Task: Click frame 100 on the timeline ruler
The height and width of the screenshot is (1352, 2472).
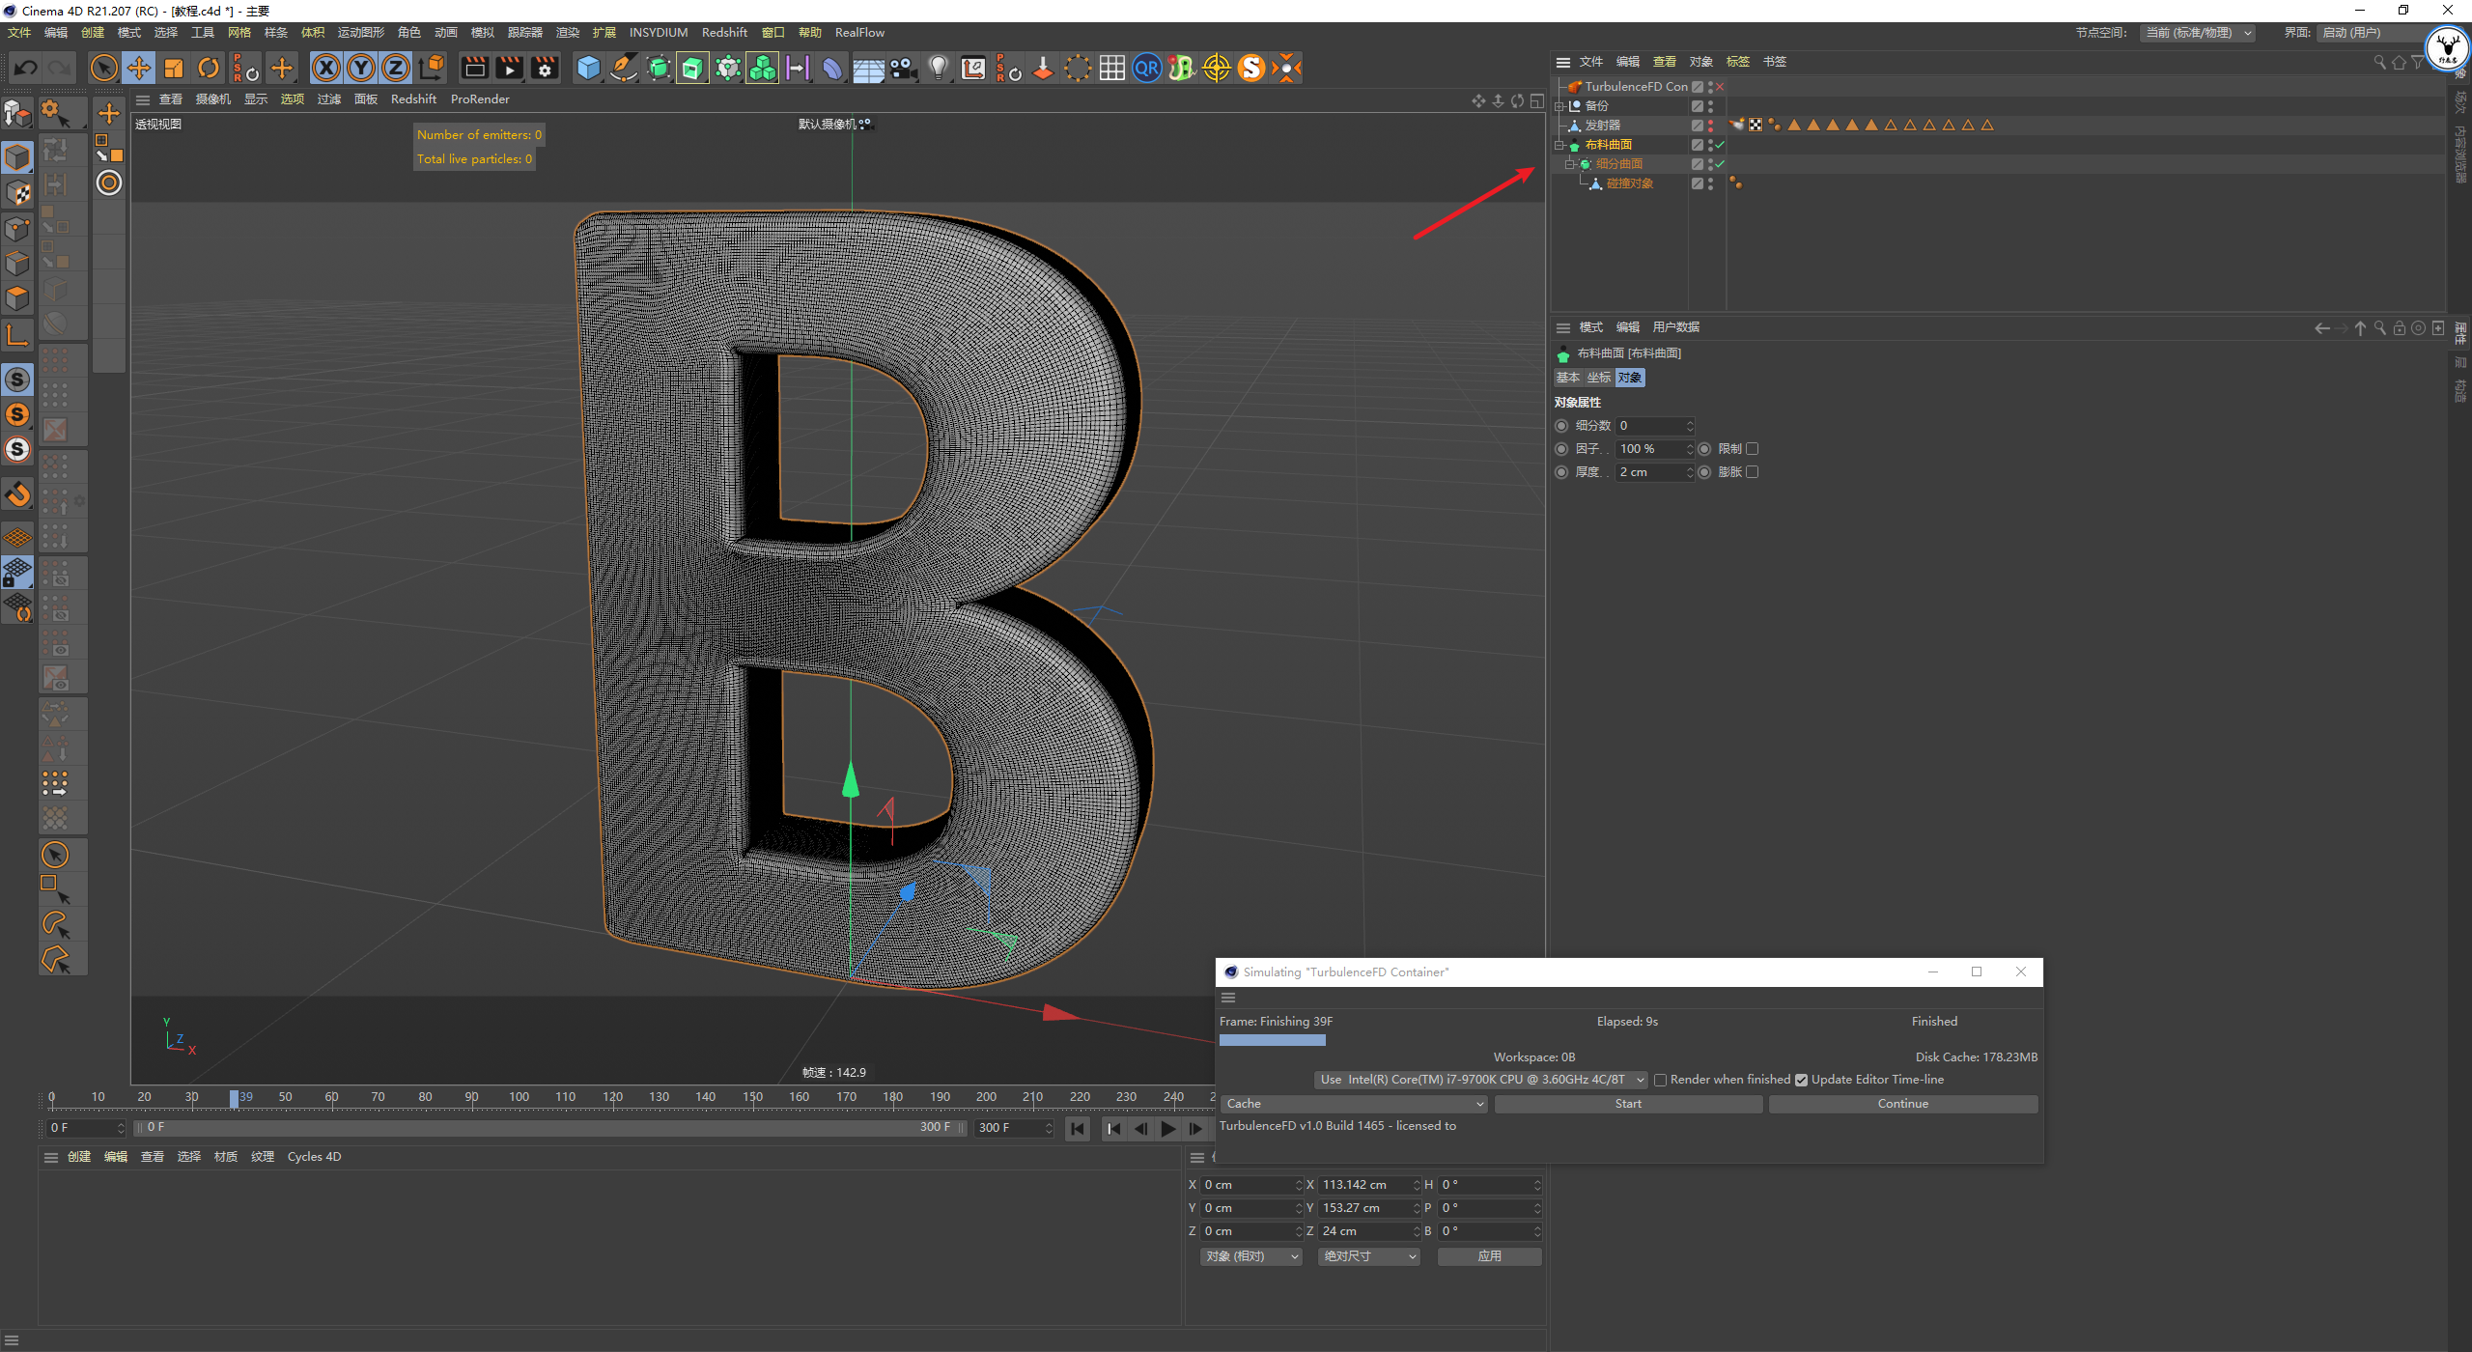Action: point(519,1097)
